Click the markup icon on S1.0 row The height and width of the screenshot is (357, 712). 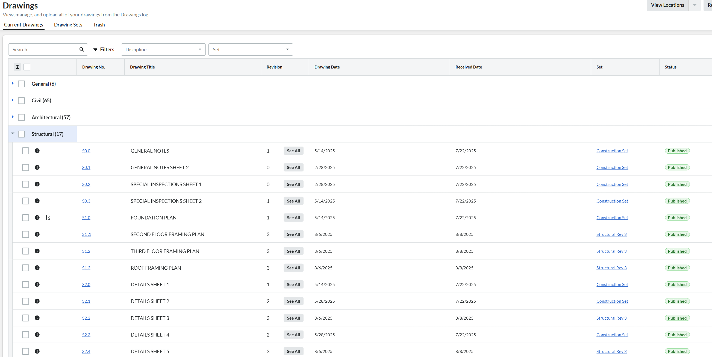click(48, 218)
